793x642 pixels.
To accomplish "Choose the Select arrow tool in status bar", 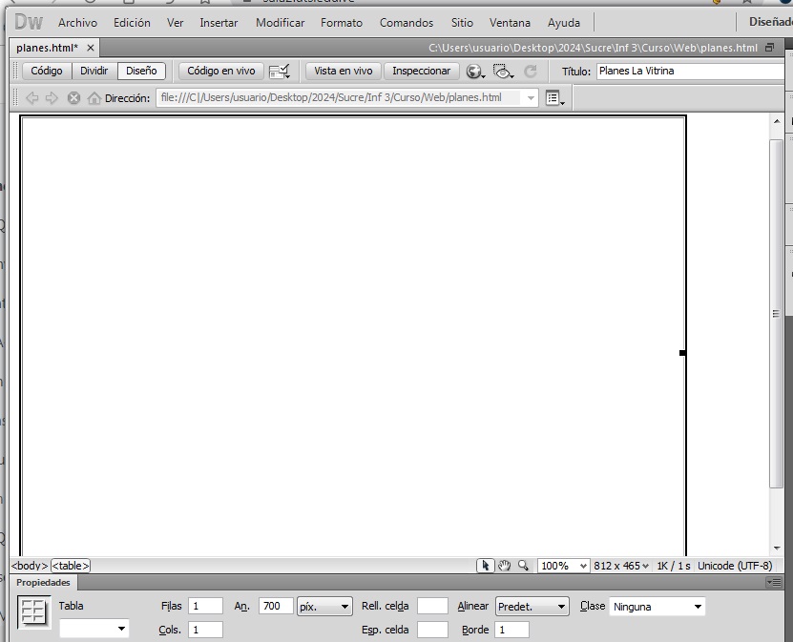I will click(486, 566).
